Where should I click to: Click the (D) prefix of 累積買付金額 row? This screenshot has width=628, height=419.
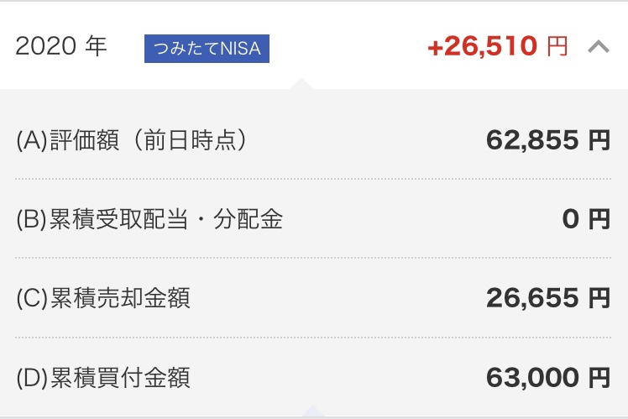[x=32, y=378]
